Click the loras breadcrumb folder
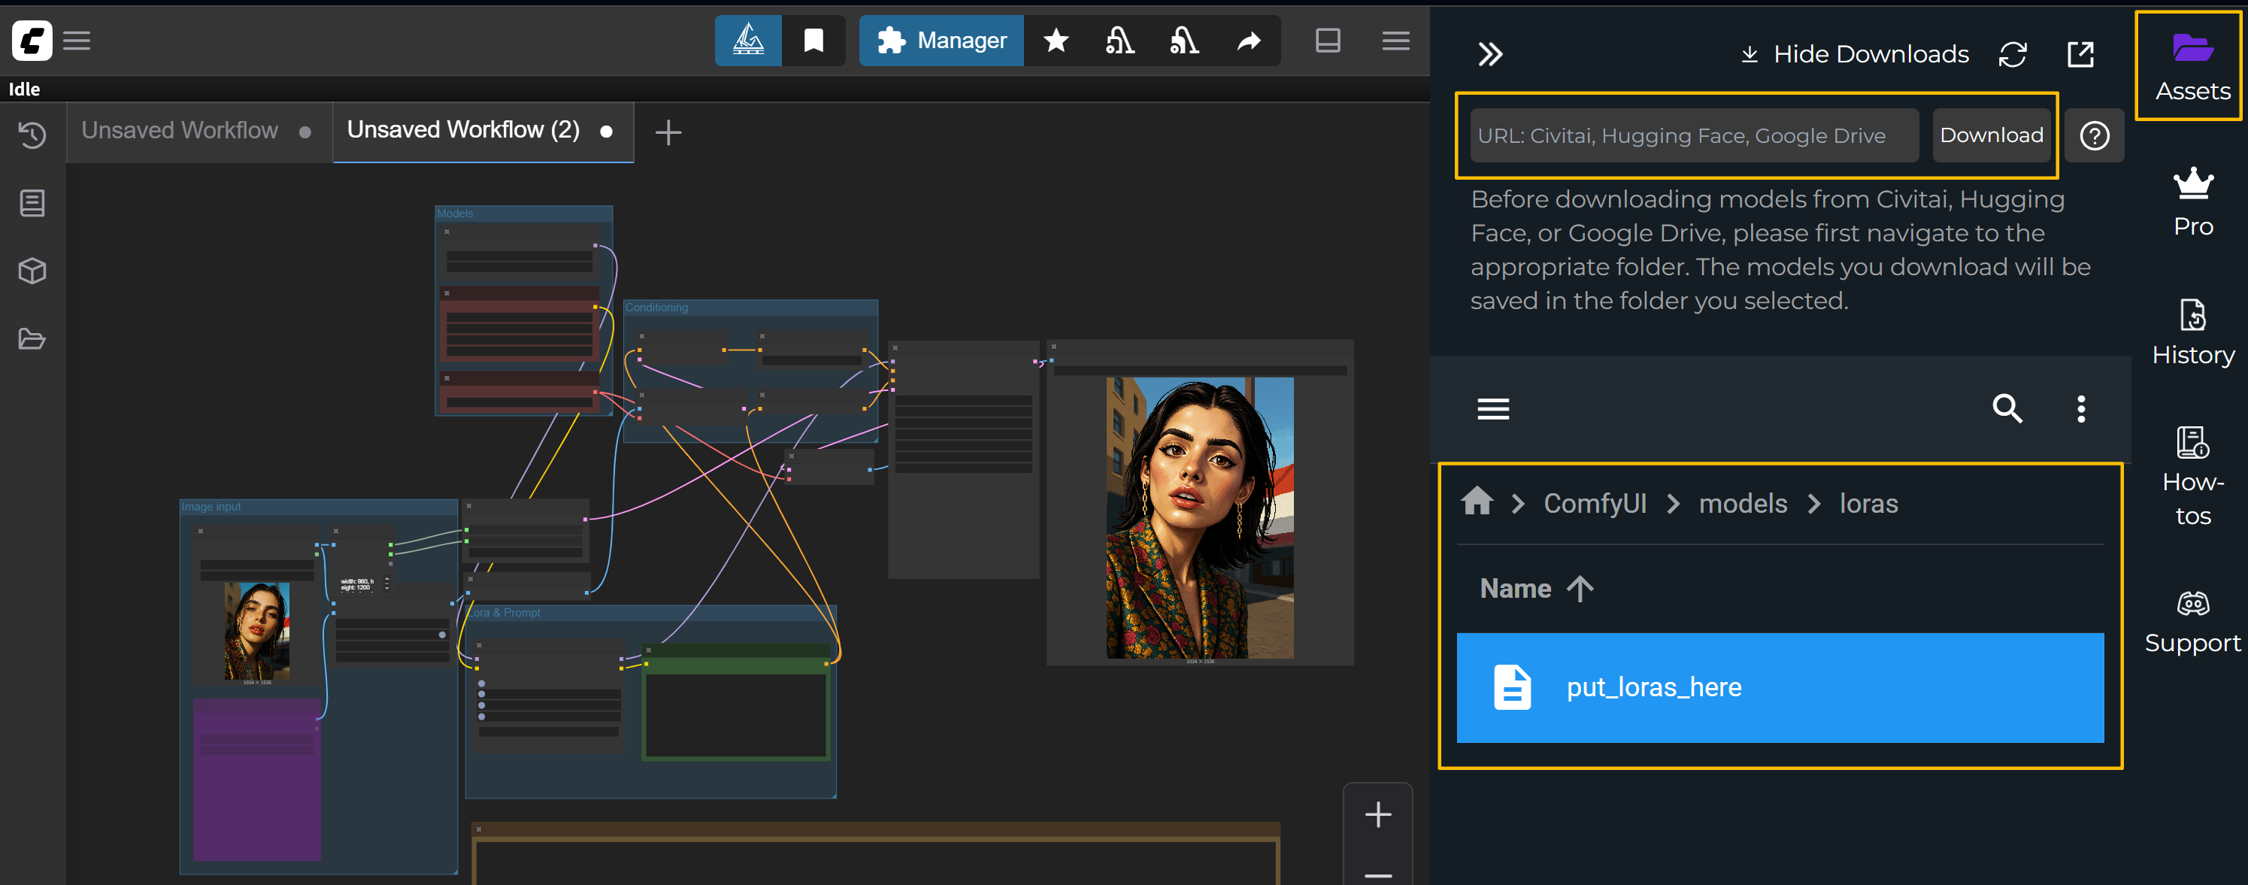Screen dimensions: 2248x885 click(1868, 504)
